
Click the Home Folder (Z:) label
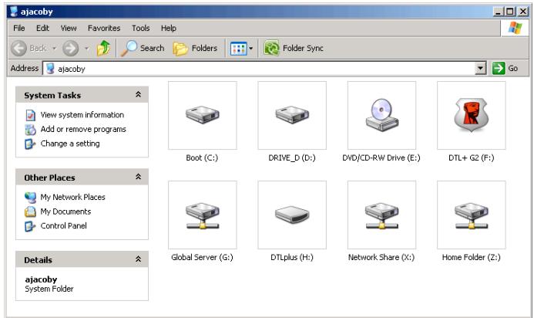(472, 257)
